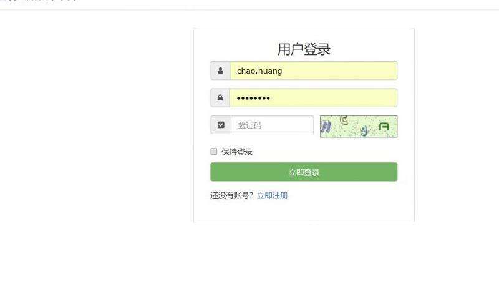This screenshot has width=499, height=289.
Task: Toggle stay-logged-in via 保持登录 label text
Action: (x=237, y=152)
